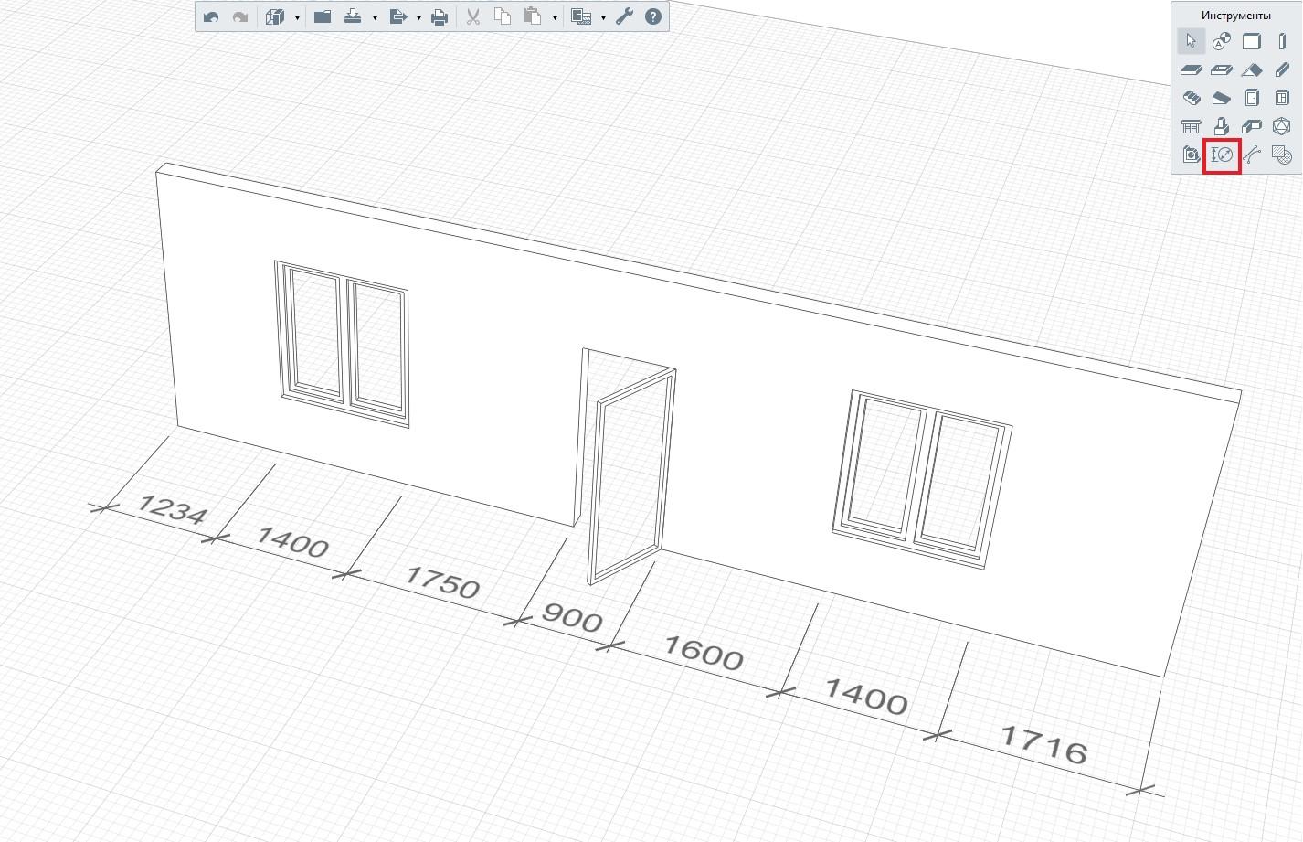Expand the import options dropdown arrow
This screenshot has height=842, width=1303.
tap(375, 17)
